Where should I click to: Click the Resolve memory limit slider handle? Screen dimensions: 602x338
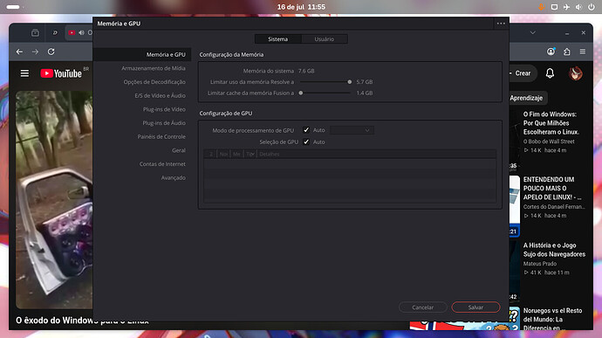point(349,82)
